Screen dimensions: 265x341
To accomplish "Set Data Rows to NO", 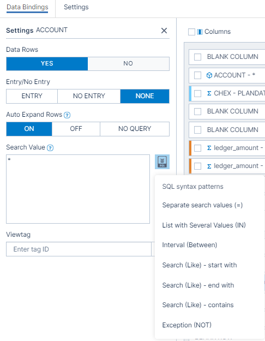I will [x=129, y=64].
